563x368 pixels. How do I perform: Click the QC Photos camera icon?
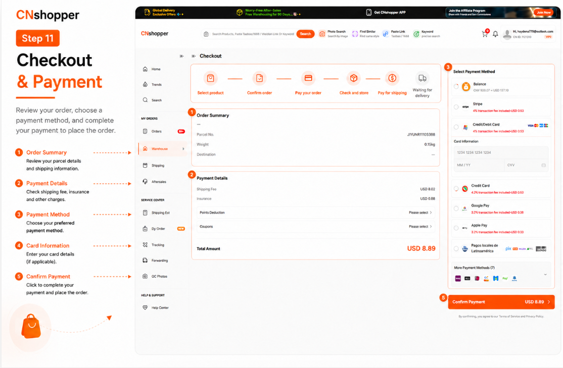[145, 276]
